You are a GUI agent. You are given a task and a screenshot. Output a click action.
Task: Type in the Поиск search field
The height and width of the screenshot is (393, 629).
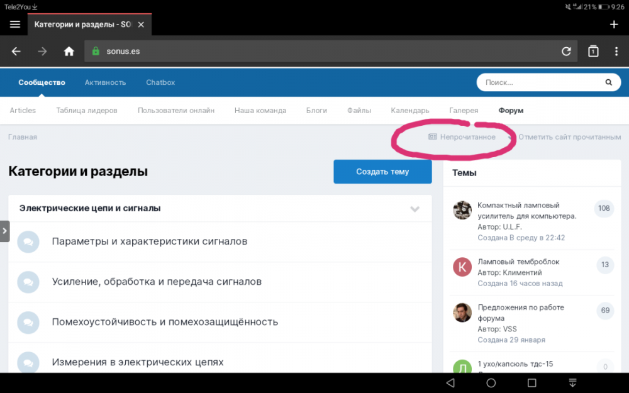point(541,82)
